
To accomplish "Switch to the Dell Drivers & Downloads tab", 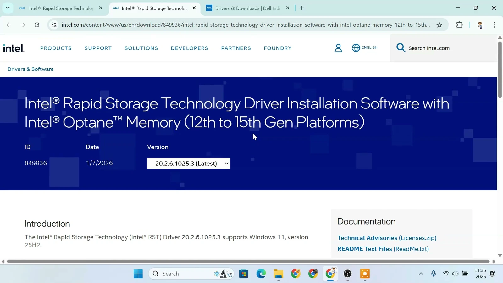I will click(247, 8).
